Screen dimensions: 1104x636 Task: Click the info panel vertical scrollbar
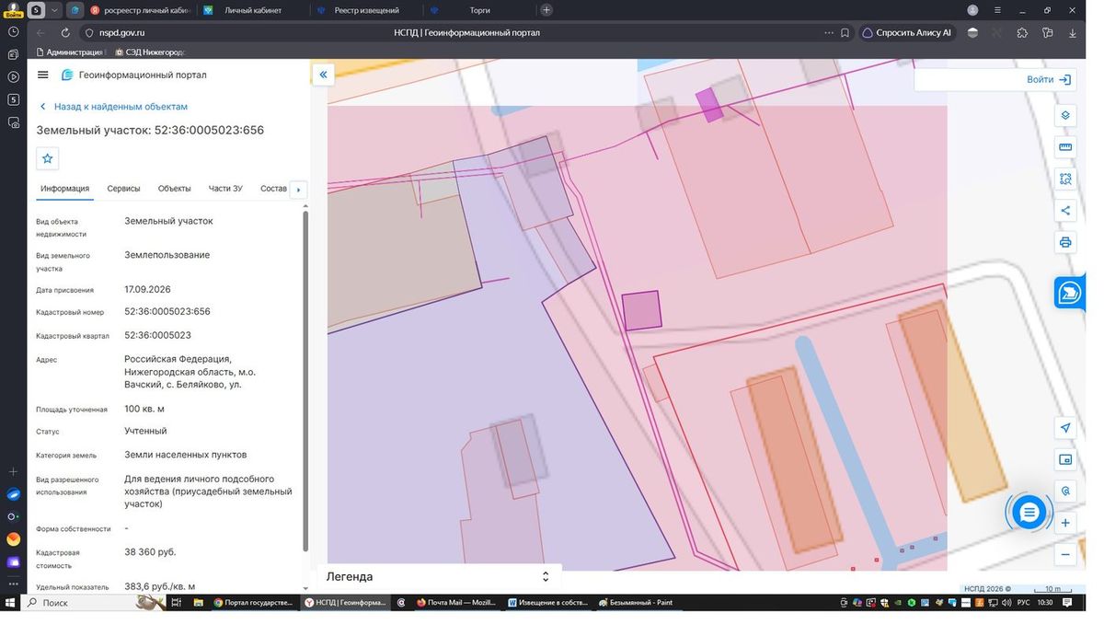point(305,382)
